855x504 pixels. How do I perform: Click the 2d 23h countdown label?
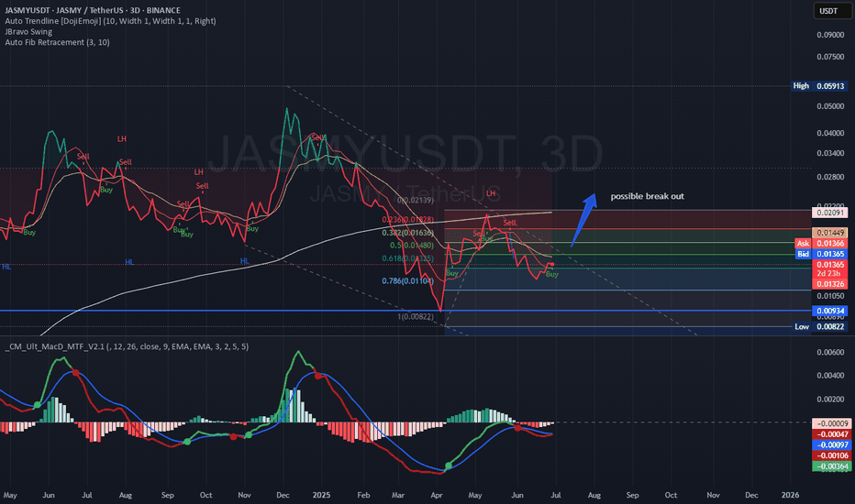(x=830, y=273)
